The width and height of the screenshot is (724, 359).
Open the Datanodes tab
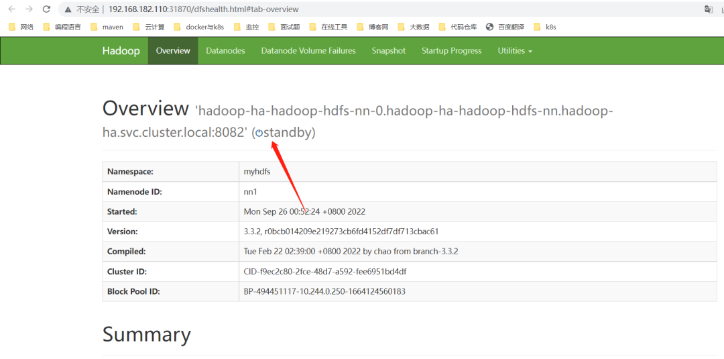(225, 51)
